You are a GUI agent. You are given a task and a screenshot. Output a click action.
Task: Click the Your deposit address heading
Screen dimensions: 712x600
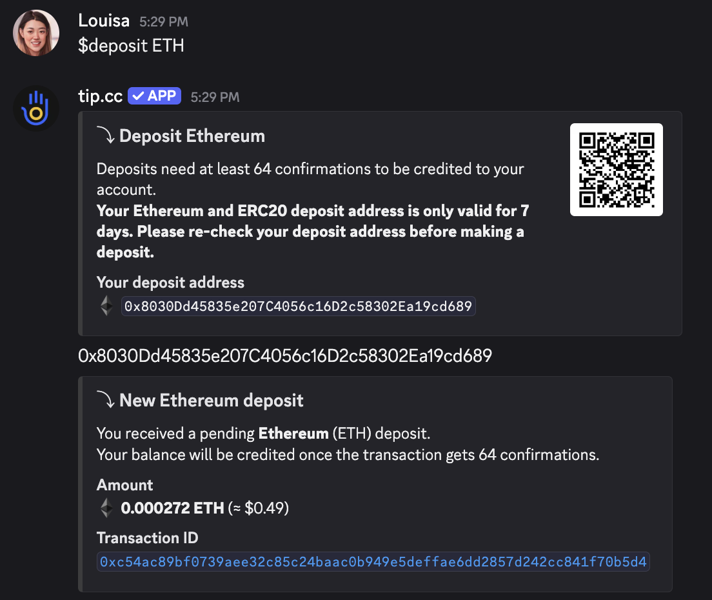[170, 283]
